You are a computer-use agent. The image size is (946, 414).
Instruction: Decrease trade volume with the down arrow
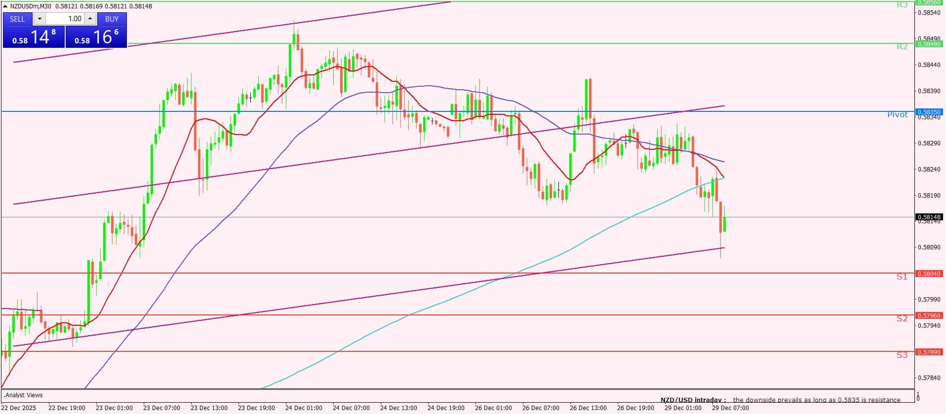(39, 19)
